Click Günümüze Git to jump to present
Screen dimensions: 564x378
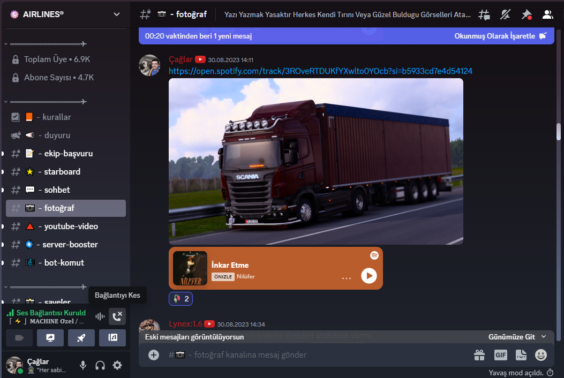click(x=517, y=337)
